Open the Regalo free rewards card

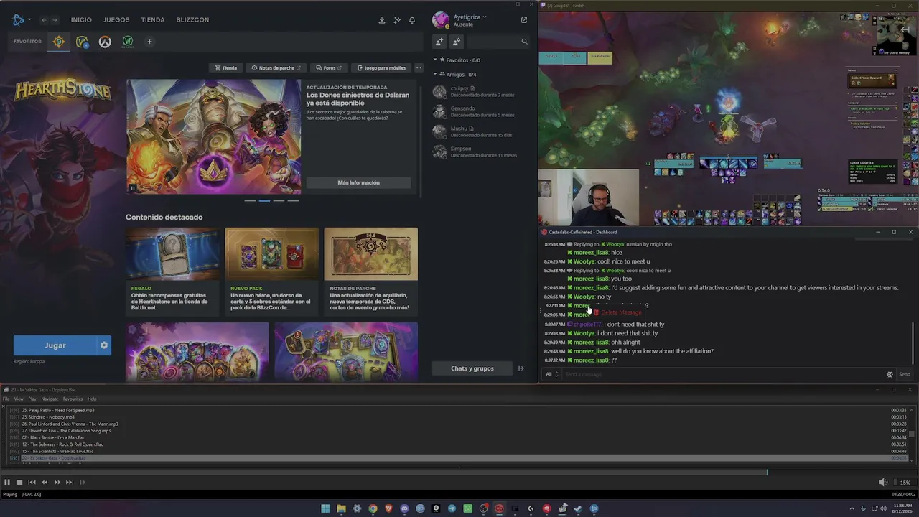pos(172,271)
